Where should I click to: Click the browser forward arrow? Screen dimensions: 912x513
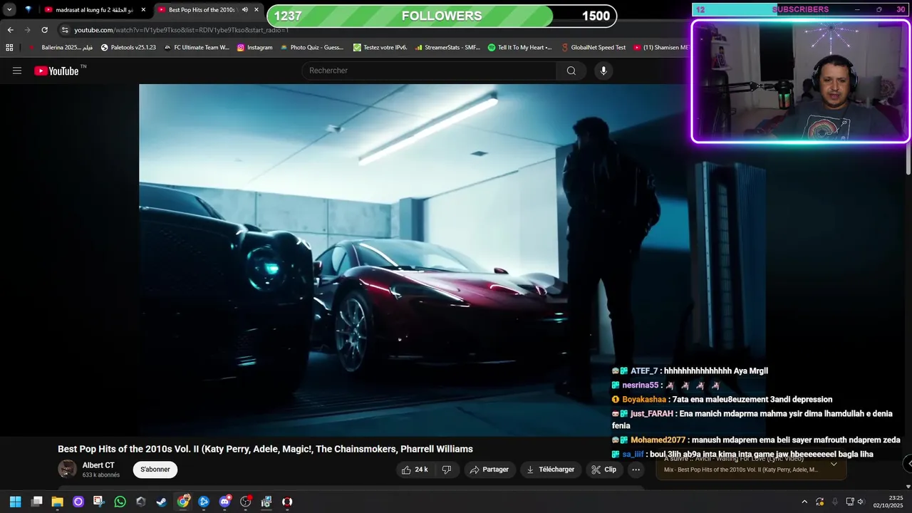click(27, 30)
